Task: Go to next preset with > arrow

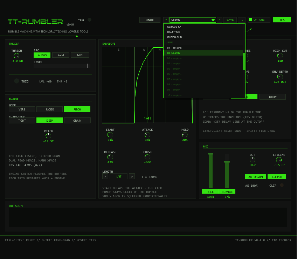Action: (220, 20)
